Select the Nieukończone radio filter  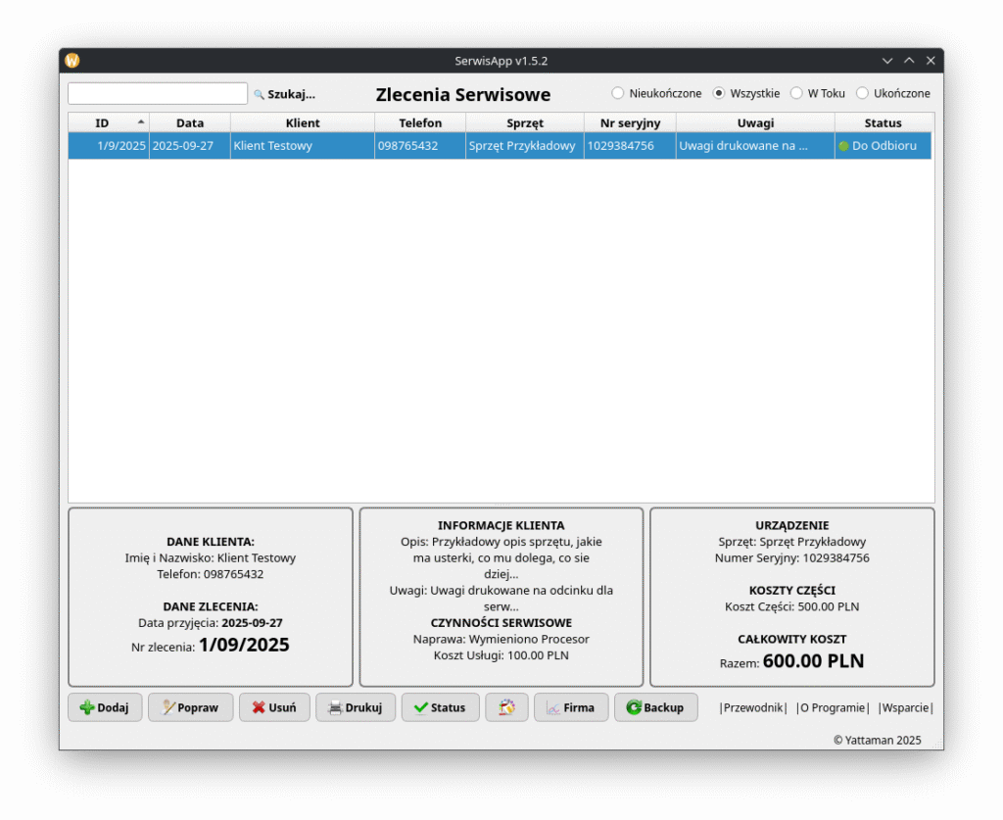click(618, 93)
